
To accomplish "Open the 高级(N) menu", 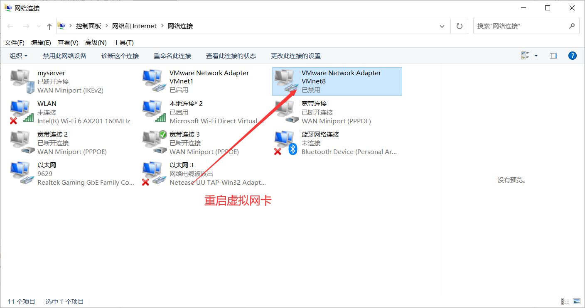I will (96, 42).
